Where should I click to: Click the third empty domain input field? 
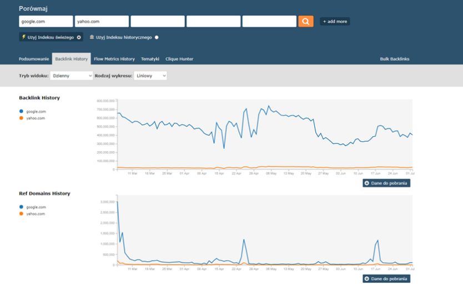tap(158, 21)
